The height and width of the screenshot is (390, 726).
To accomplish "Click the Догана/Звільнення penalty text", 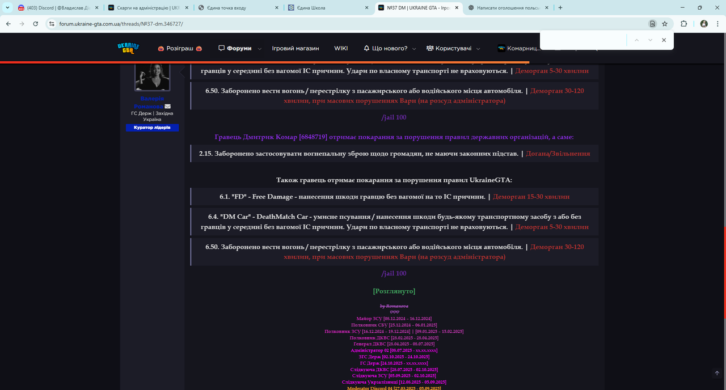I will 558,154.
